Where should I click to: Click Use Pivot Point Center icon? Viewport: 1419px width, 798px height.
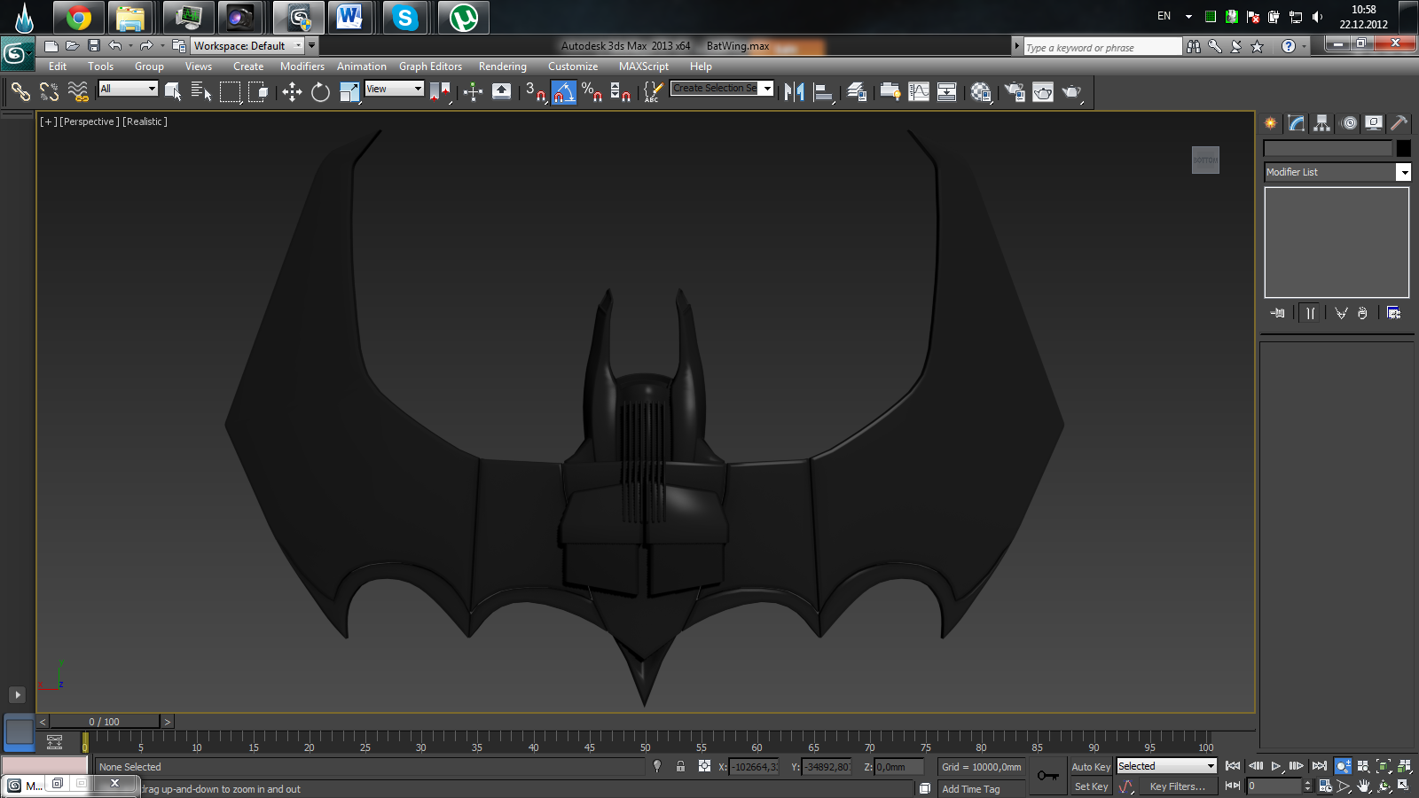click(x=440, y=91)
